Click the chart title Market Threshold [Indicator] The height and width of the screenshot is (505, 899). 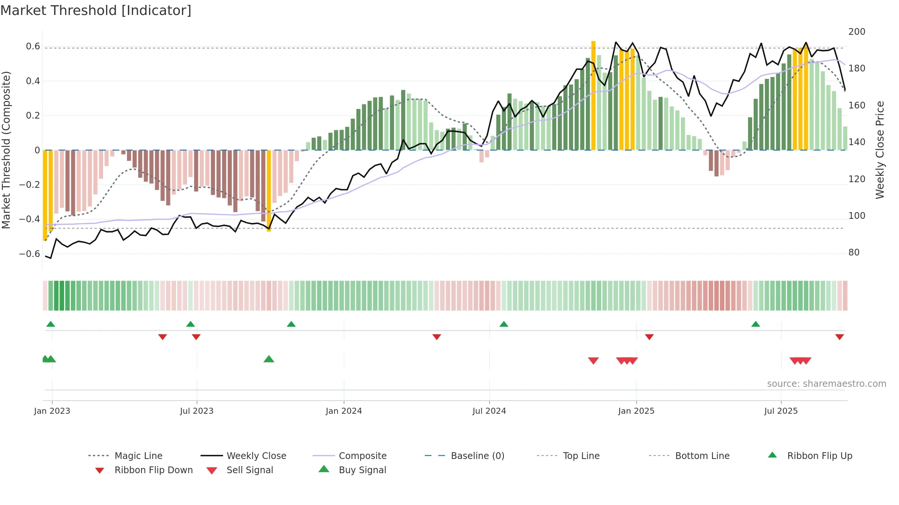(96, 10)
